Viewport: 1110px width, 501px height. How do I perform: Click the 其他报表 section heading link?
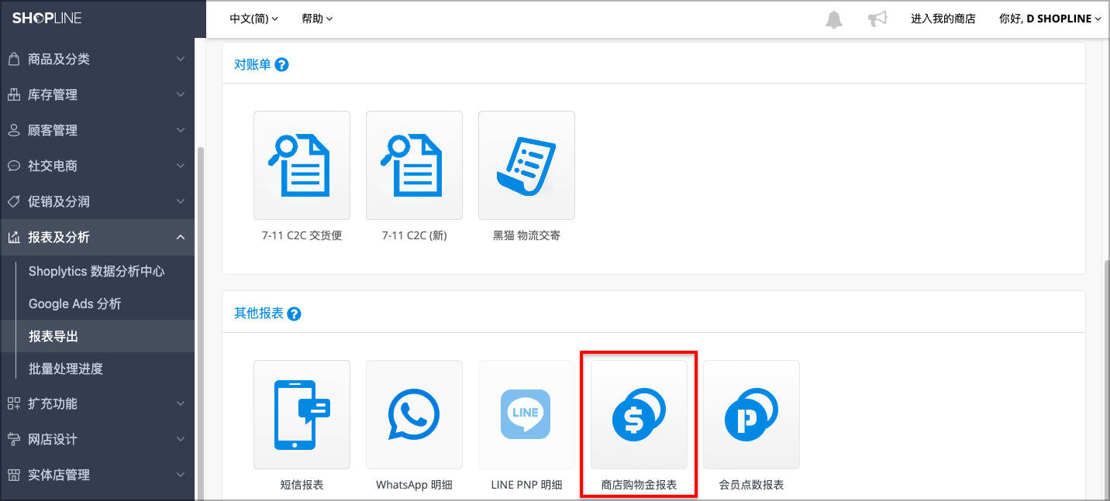(x=259, y=314)
